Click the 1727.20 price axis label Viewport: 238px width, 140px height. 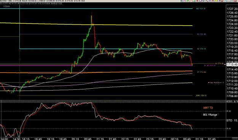pyautogui.click(x=232, y=9)
